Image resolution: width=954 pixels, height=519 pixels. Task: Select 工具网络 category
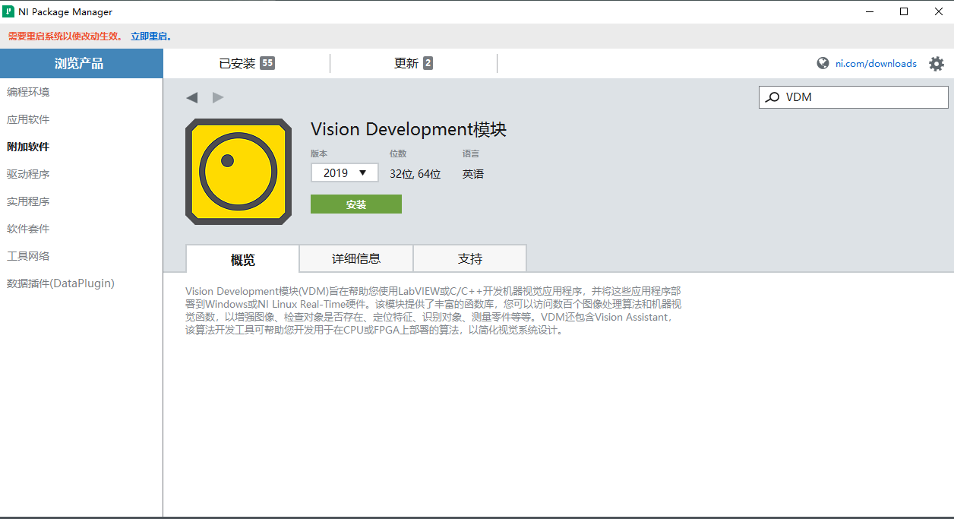coord(28,256)
